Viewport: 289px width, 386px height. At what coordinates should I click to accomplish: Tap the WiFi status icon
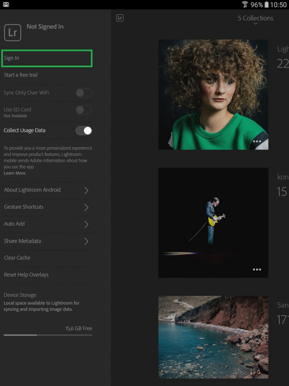pyautogui.click(x=244, y=4)
